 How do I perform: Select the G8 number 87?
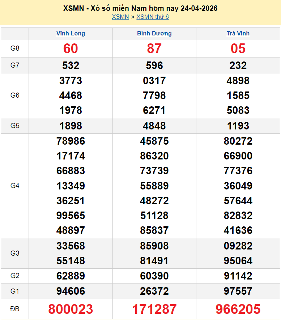point(154,48)
